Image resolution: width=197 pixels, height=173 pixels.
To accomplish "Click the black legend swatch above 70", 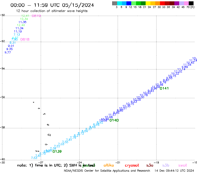I will tap(191, 3).
